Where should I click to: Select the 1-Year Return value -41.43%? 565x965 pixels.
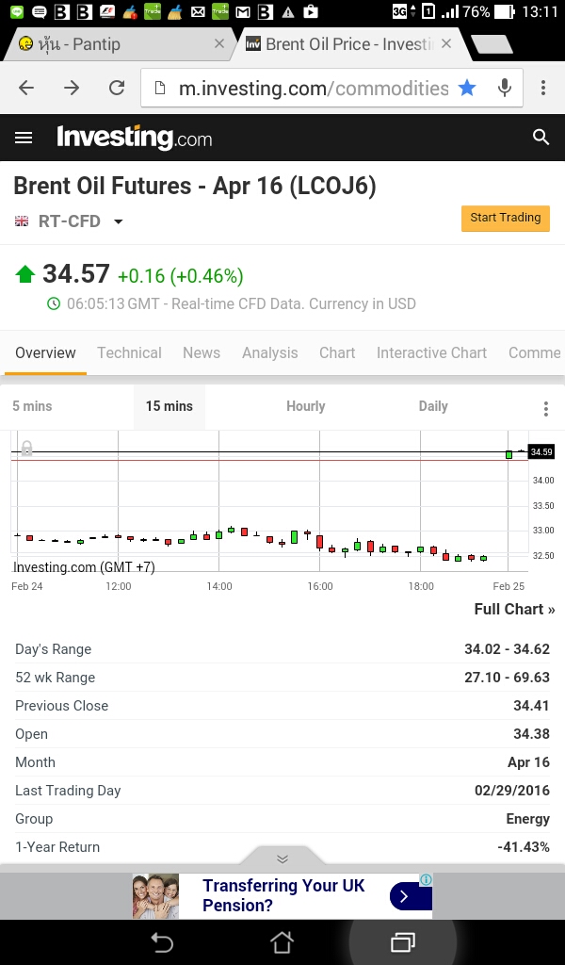[x=524, y=847]
